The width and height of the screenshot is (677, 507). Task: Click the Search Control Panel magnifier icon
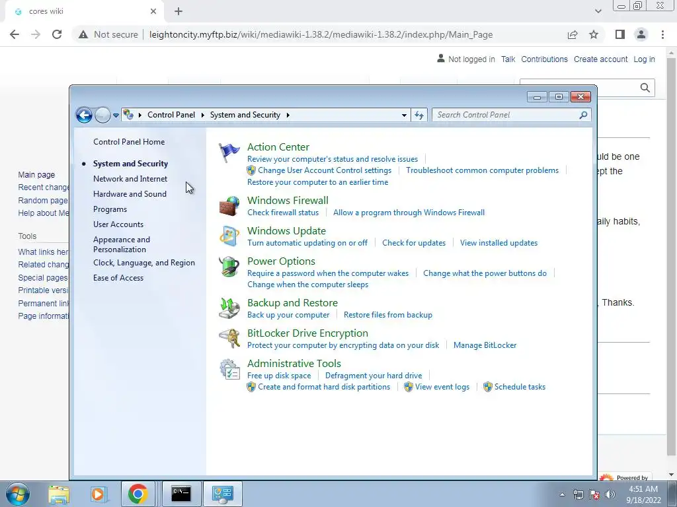[583, 115]
